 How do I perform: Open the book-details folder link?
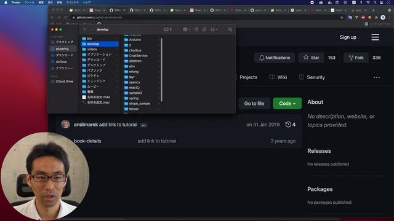tap(87, 141)
